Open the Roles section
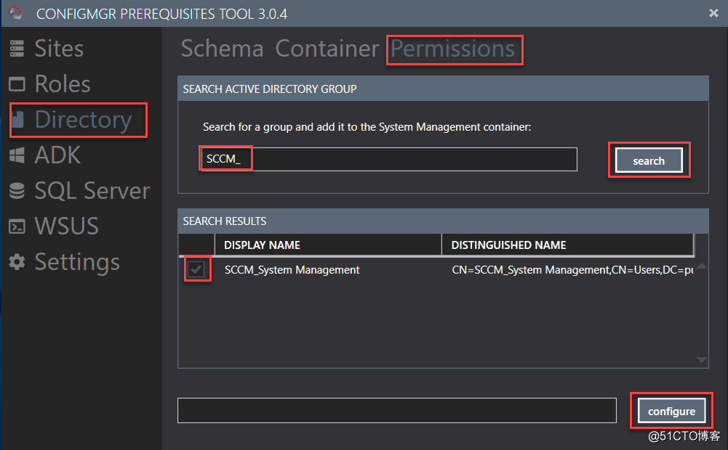Image resolution: width=728 pixels, height=450 pixels. click(63, 84)
